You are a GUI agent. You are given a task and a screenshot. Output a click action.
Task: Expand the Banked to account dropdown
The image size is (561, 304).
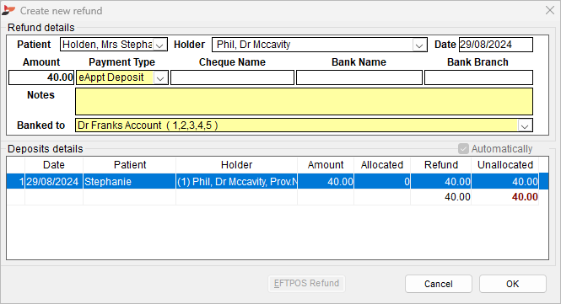[x=525, y=125]
